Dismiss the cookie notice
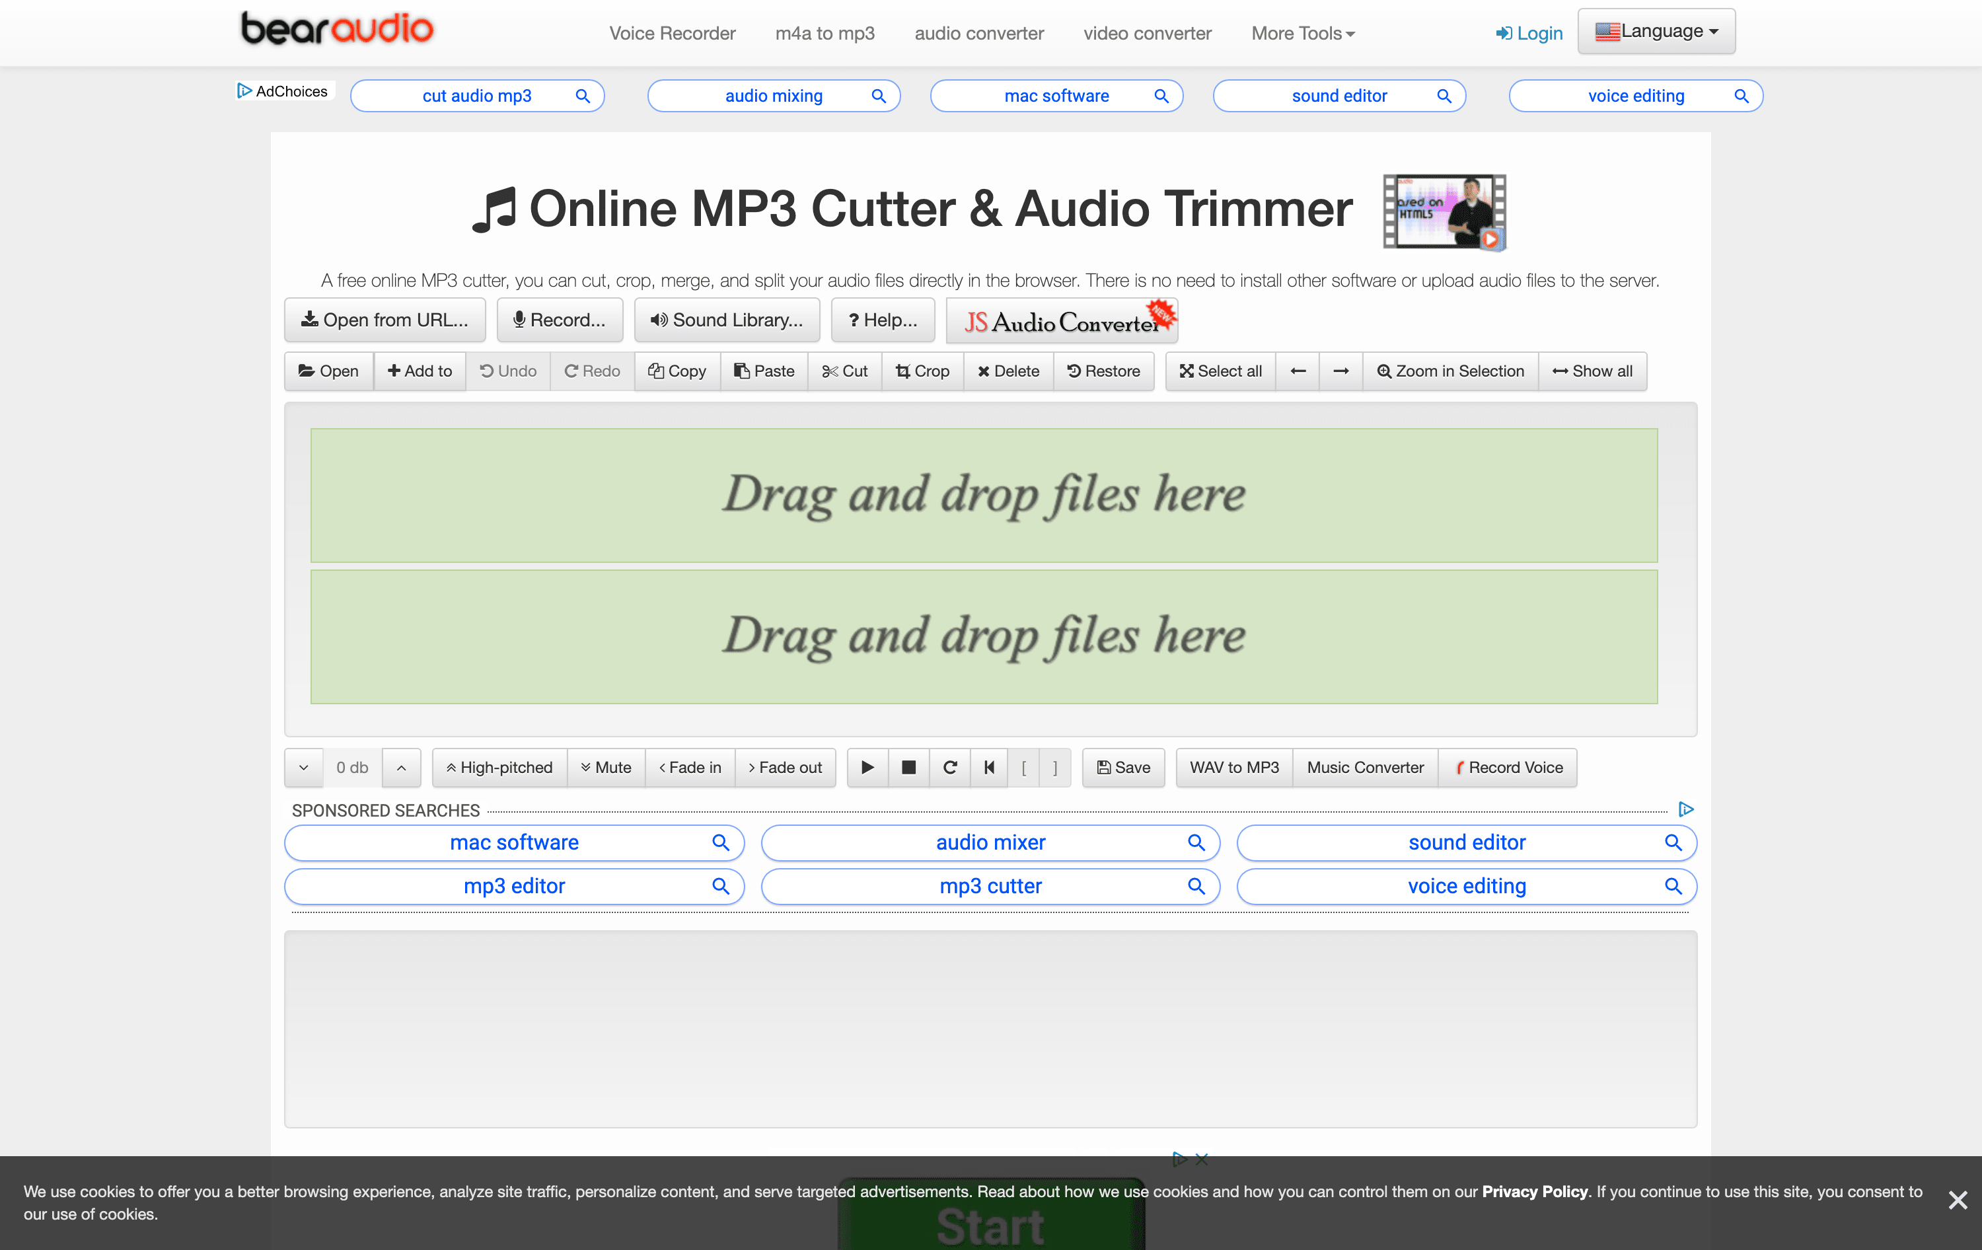1982x1250 pixels. tap(1958, 1200)
